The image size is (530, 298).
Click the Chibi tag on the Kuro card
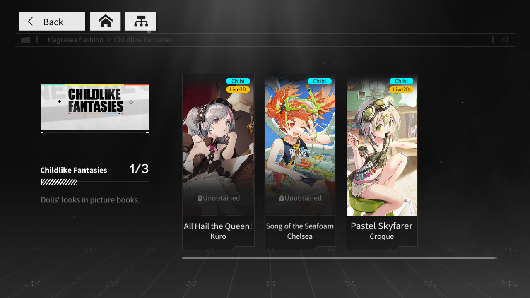click(238, 81)
